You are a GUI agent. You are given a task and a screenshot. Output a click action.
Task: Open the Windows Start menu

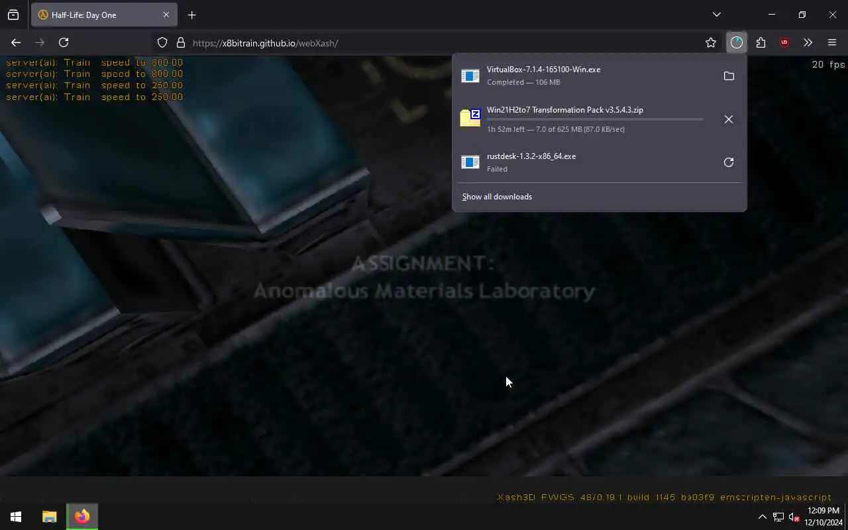pos(16,517)
